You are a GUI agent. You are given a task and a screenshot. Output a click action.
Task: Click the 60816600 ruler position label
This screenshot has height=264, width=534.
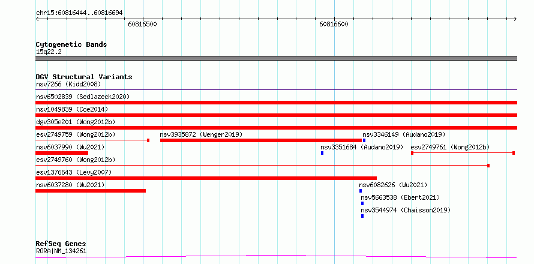tap(334, 24)
